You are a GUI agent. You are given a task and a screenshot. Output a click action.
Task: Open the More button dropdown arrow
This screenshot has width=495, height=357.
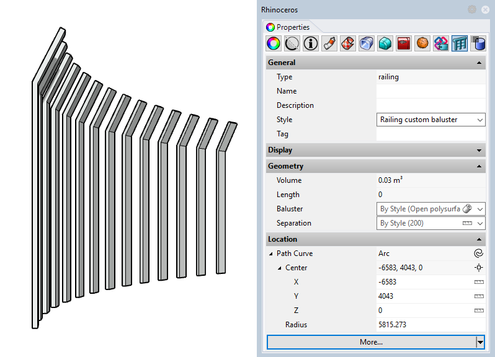click(x=480, y=342)
